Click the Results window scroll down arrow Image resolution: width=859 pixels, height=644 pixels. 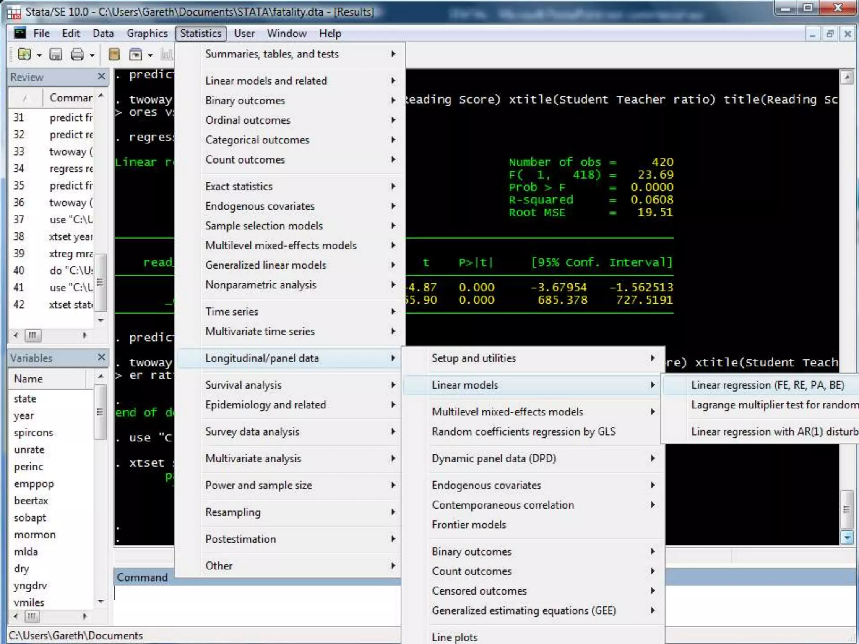tap(847, 538)
